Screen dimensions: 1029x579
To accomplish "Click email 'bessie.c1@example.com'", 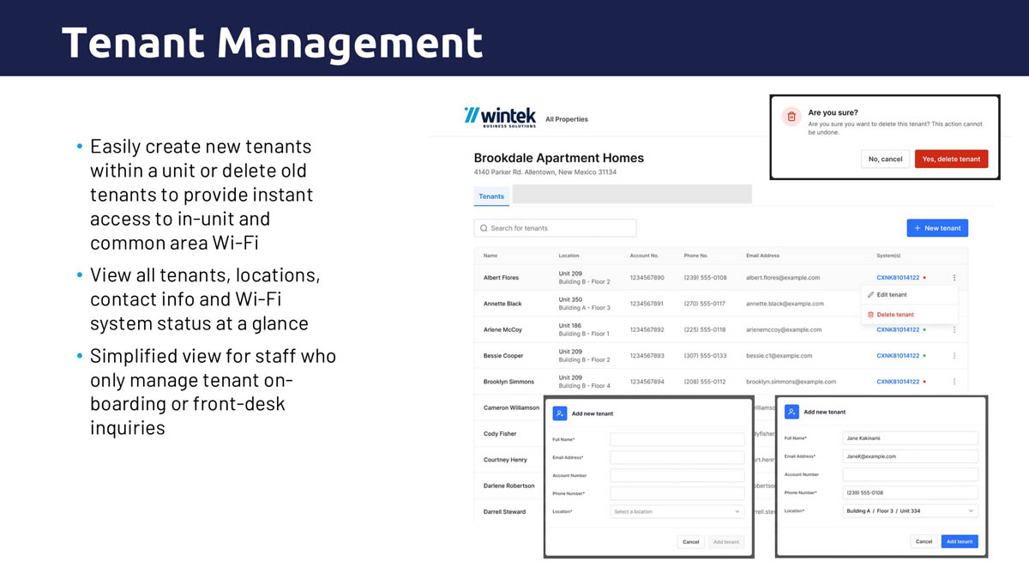I will 779,356.
